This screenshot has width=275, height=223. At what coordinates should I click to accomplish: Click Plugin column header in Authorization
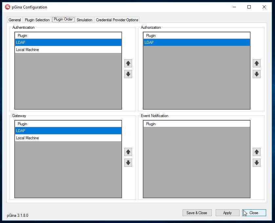point(197,36)
